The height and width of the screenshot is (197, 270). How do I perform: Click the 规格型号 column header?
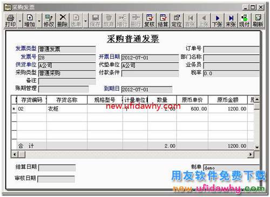pos(105,100)
